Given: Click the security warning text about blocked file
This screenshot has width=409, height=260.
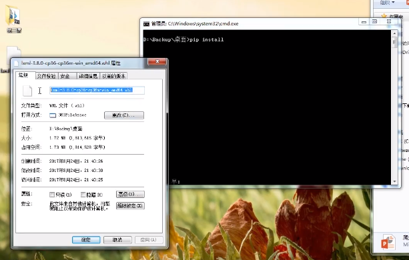Looking at the screenshot, I should click(x=80, y=206).
